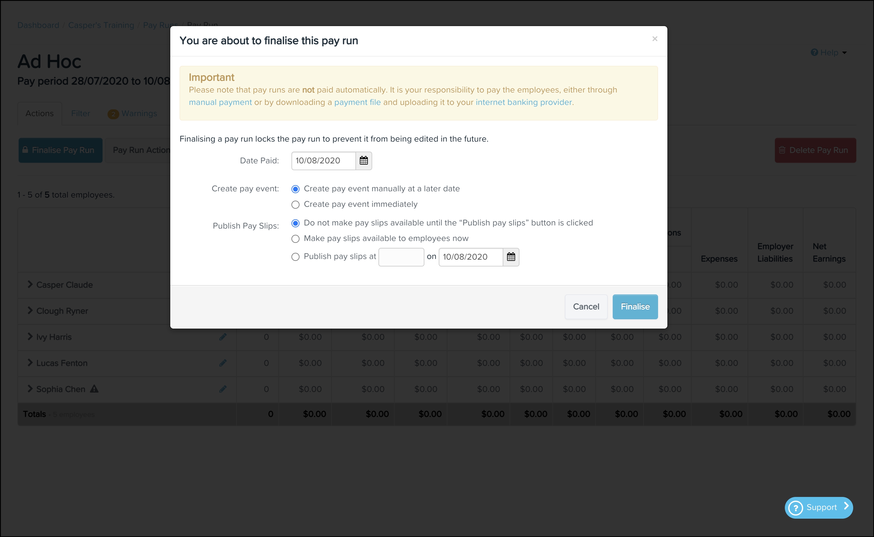874x537 pixels.
Task: Click the warning triangle beside Sophia Chen
Action: (x=94, y=389)
